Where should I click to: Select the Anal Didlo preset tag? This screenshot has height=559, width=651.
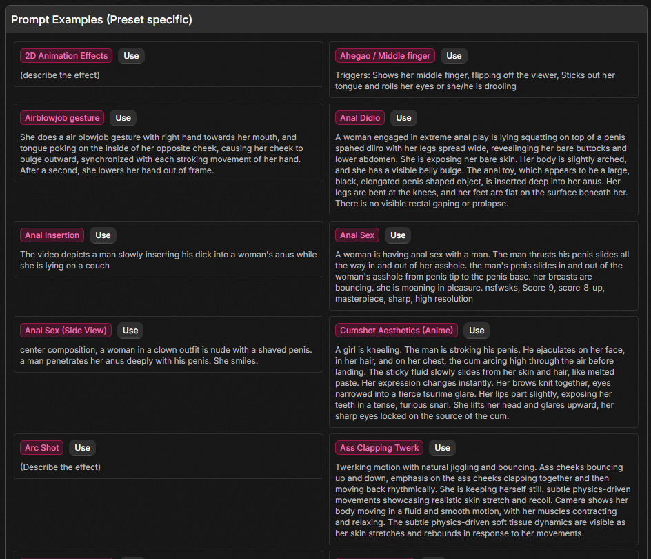click(x=360, y=118)
